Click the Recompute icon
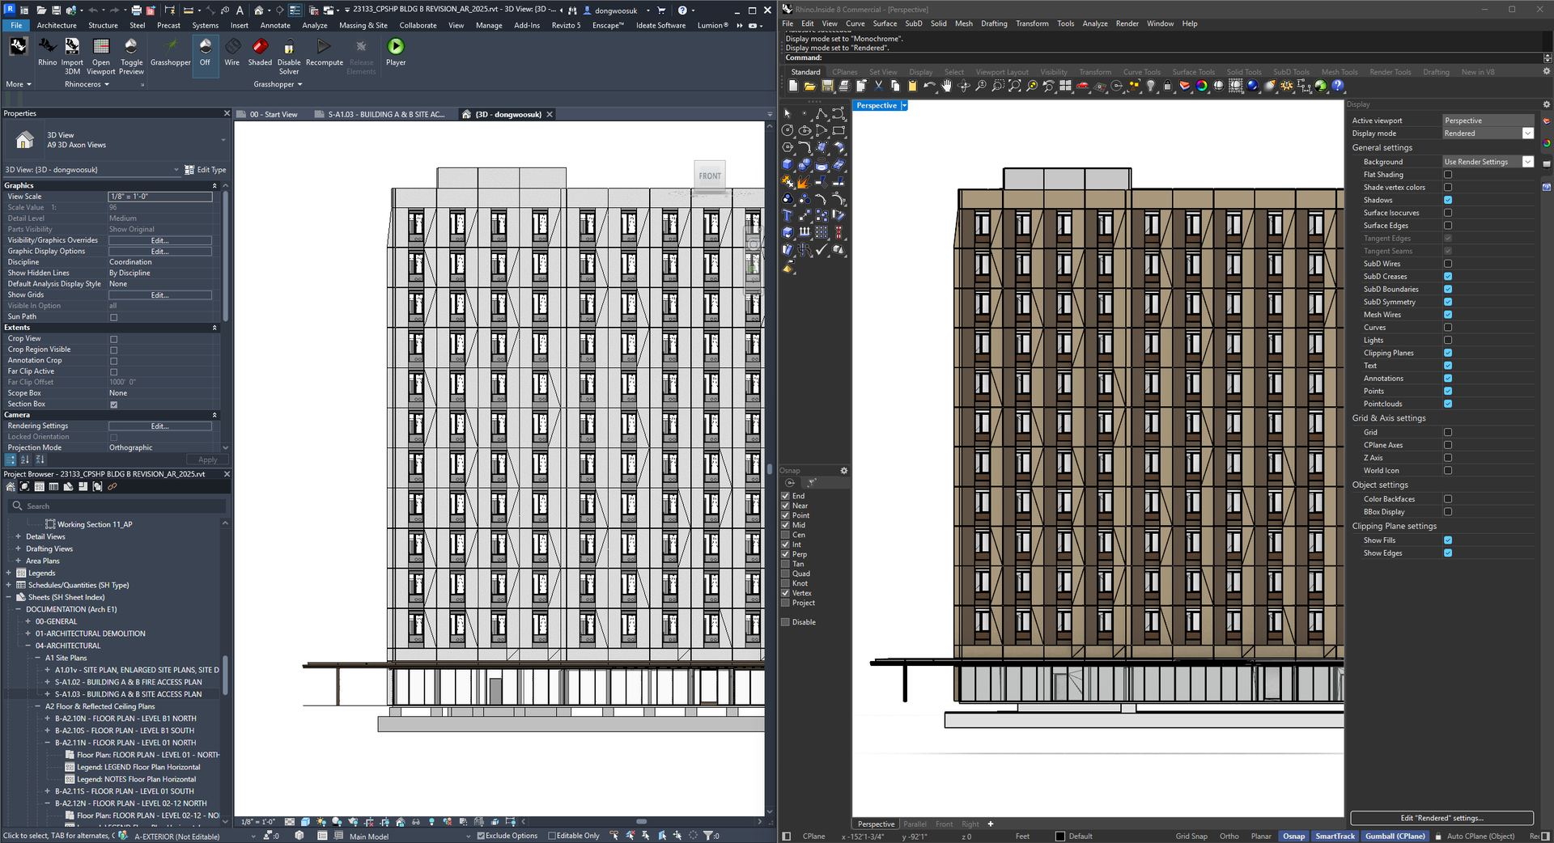 [x=324, y=48]
